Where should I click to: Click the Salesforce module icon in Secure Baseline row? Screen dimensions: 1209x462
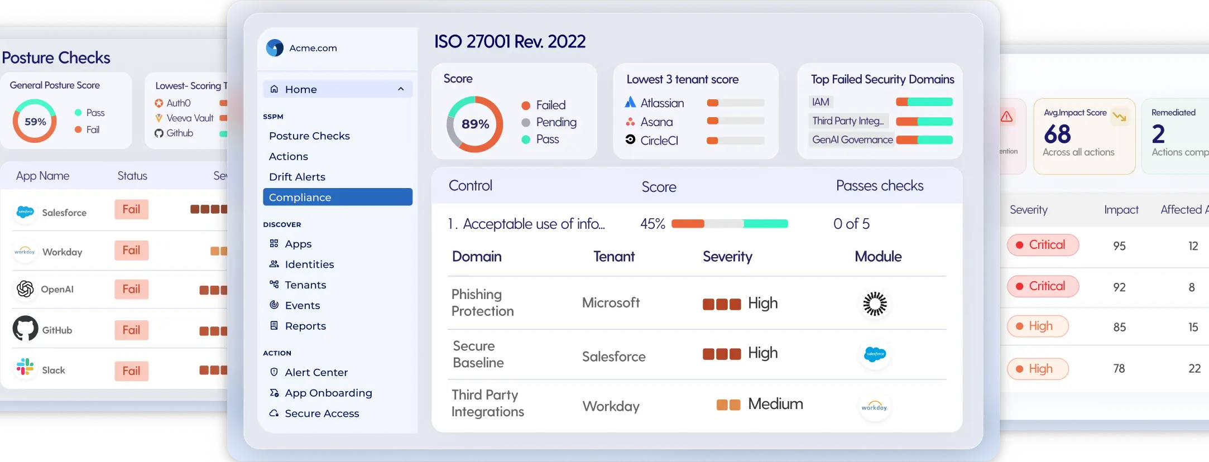click(875, 354)
